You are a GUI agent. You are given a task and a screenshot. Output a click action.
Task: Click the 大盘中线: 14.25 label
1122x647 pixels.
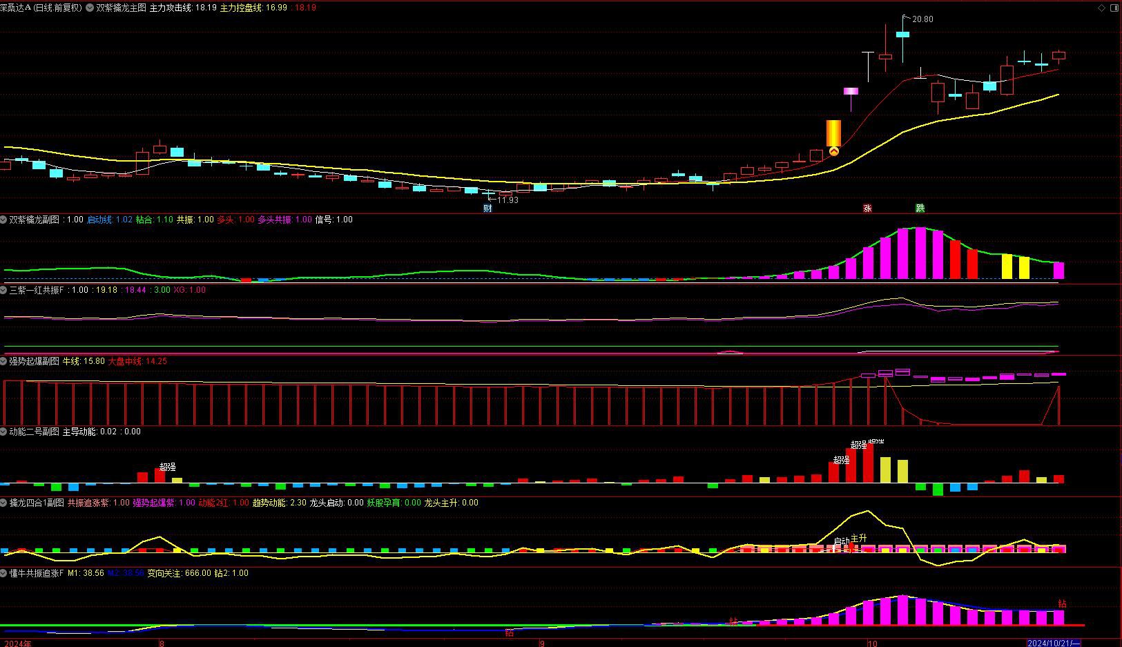[x=137, y=361]
